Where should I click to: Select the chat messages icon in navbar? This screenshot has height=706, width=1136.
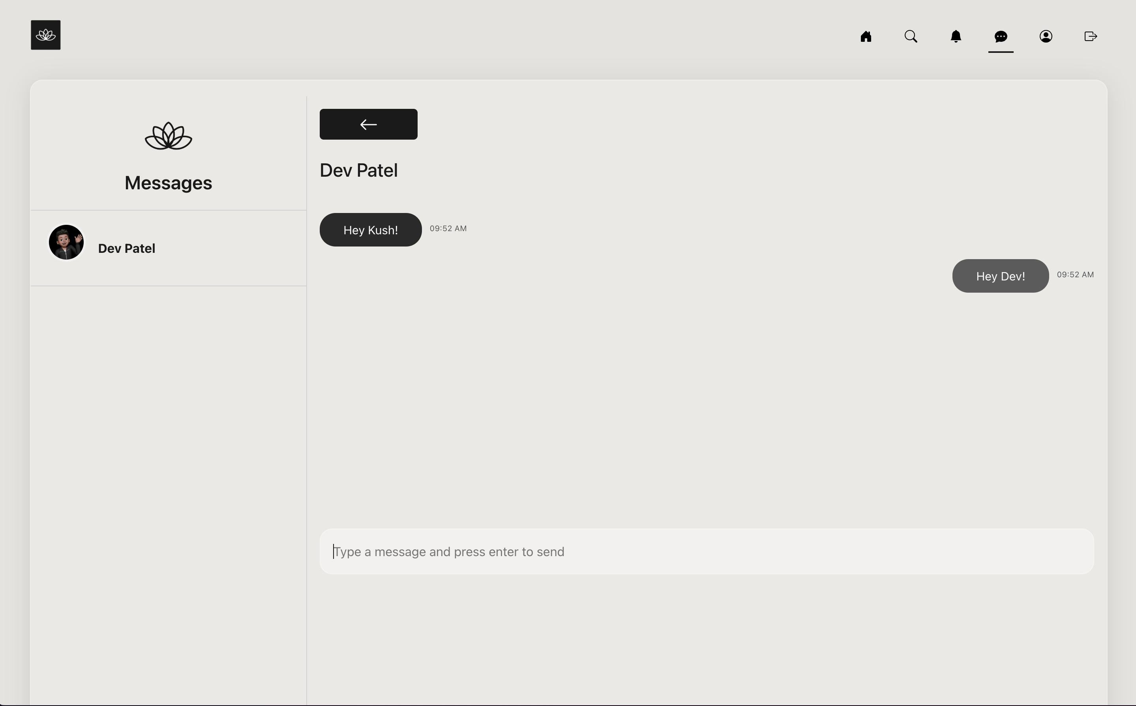pyautogui.click(x=1001, y=36)
